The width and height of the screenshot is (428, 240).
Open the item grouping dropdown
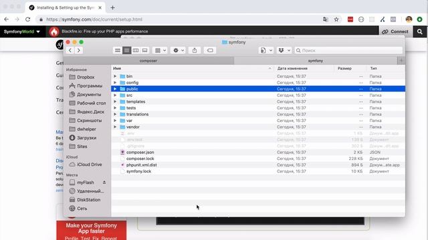click(160, 51)
